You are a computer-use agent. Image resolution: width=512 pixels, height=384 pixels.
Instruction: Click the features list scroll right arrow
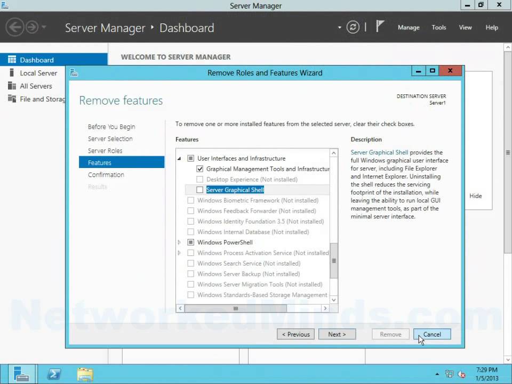(x=325, y=308)
